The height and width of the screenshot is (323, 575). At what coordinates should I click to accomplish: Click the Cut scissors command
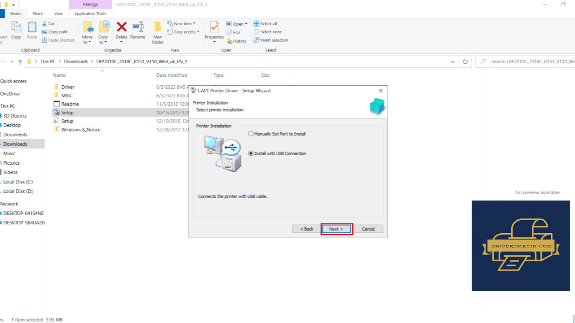point(49,24)
